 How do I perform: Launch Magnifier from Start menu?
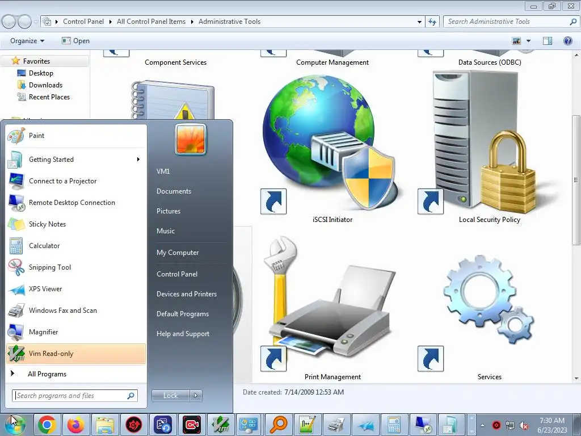[76, 332]
